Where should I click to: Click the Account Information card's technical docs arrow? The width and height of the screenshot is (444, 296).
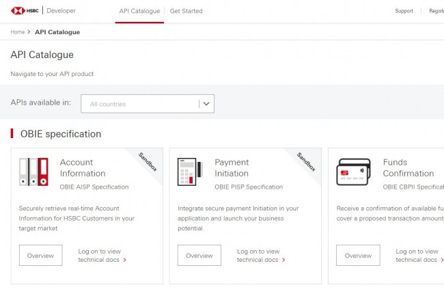124,260
